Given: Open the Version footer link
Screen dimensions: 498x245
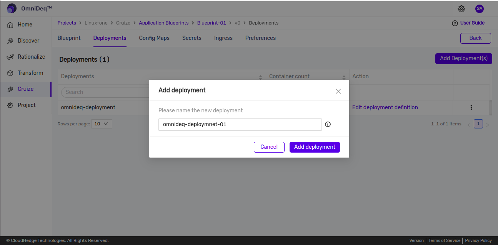Looking at the screenshot, I should pos(416,240).
